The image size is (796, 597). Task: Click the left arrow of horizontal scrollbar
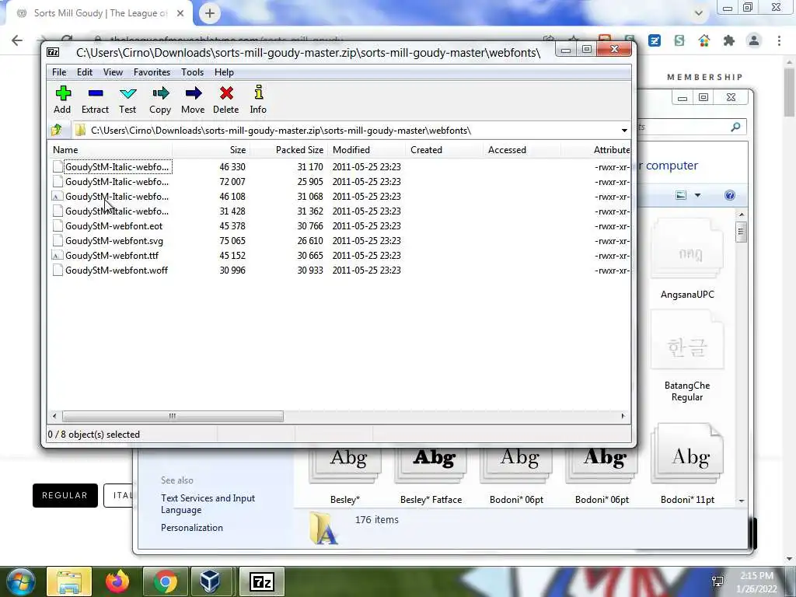click(x=54, y=417)
